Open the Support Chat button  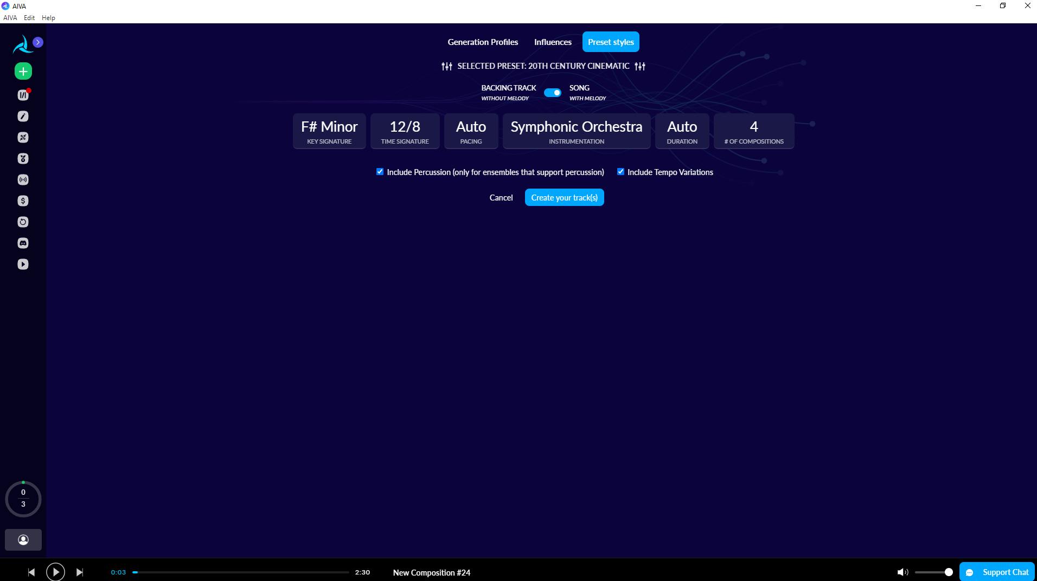coord(997,572)
